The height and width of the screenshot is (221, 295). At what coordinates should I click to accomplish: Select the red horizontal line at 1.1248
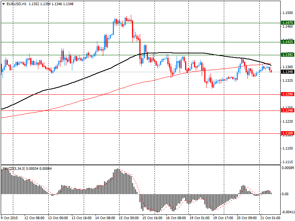click(141, 110)
